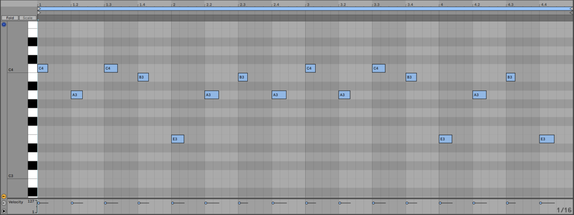Click the E3 white piano key
574x215 pixels.
point(33,139)
